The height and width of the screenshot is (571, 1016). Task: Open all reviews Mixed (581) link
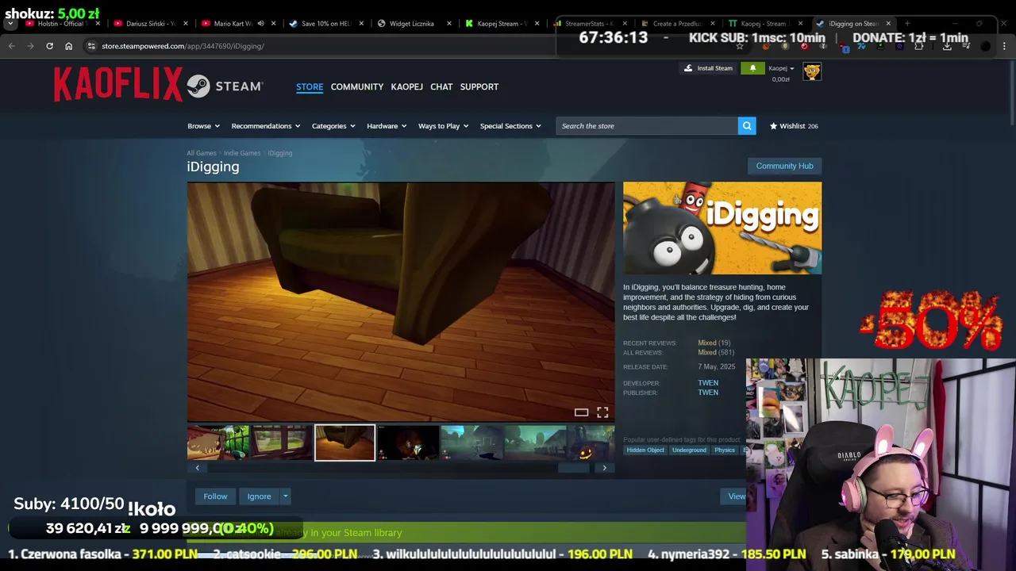tap(716, 352)
